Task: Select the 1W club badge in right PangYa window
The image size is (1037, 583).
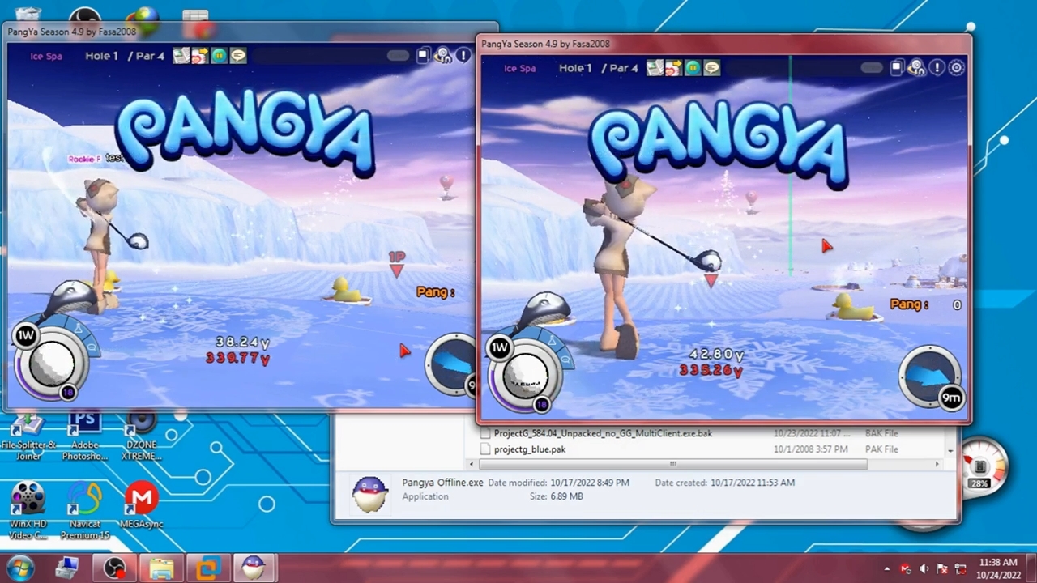Action: tap(499, 348)
